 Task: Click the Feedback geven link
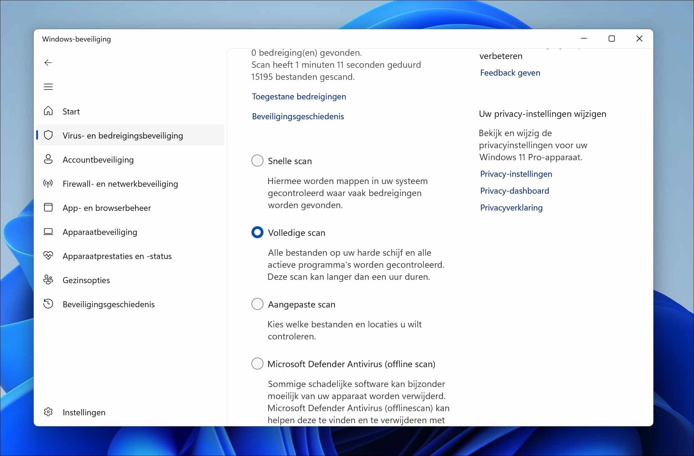click(x=510, y=73)
